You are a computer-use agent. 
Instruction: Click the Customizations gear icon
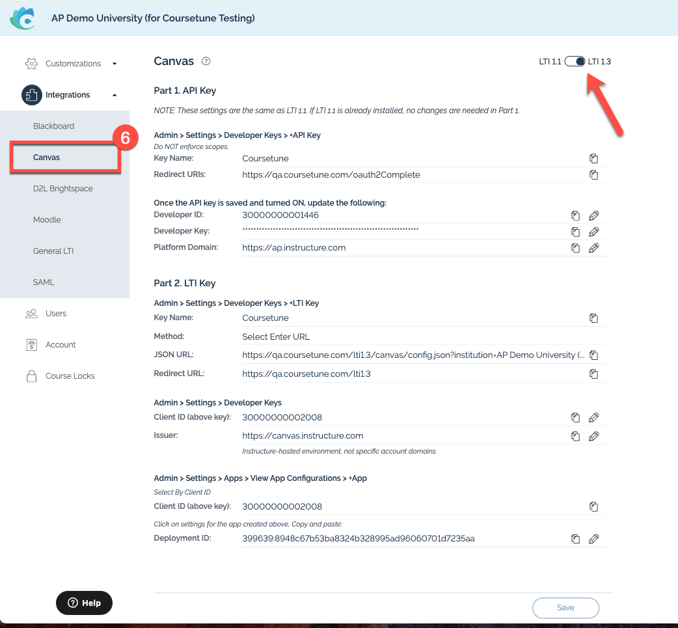[x=32, y=64]
